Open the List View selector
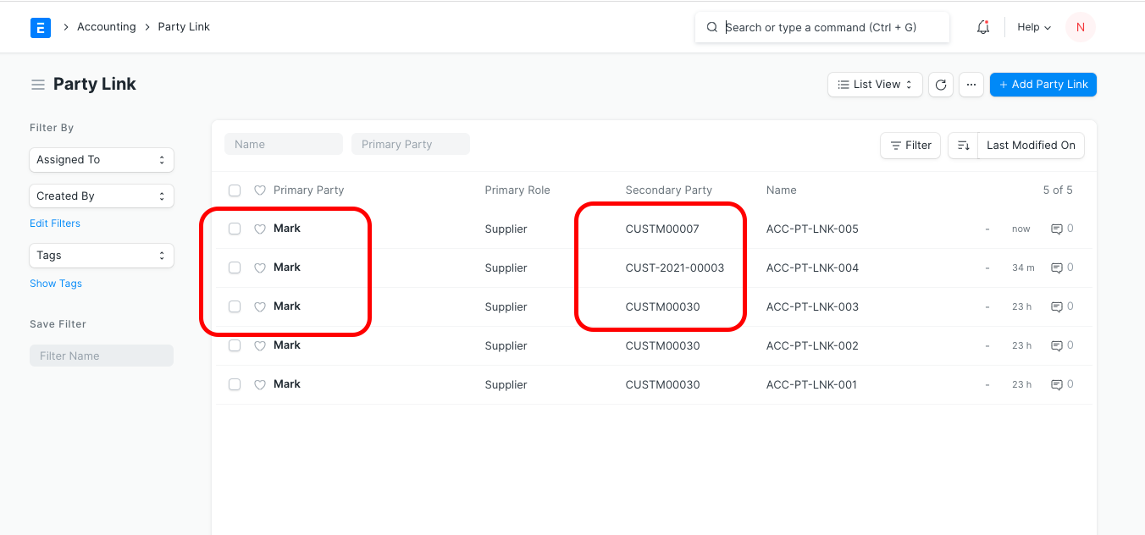The image size is (1145, 535). point(874,84)
